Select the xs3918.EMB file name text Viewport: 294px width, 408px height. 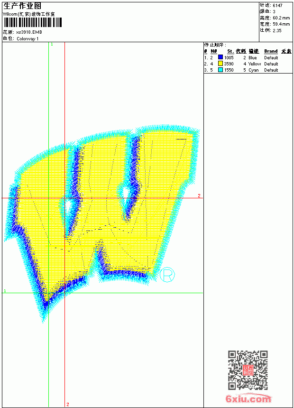tap(29, 32)
